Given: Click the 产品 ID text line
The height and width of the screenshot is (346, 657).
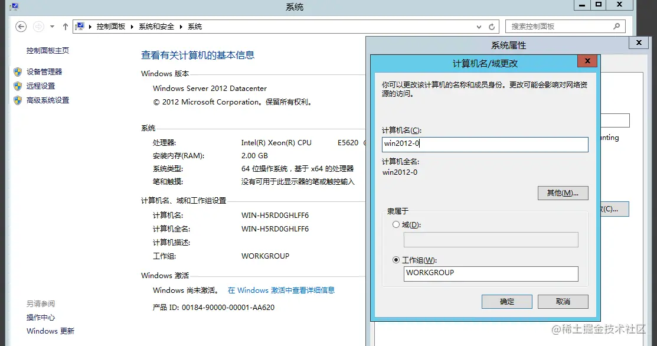Looking at the screenshot, I should [x=214, y=308].
